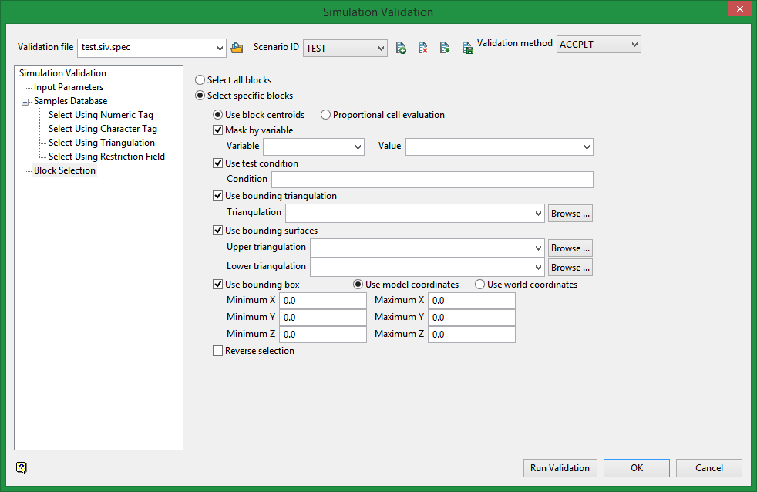
Task: Uncheck Mask by variable
Action: click(217, 130)
